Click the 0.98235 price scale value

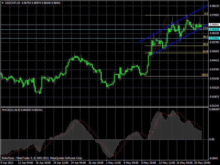tap(215, 6)
